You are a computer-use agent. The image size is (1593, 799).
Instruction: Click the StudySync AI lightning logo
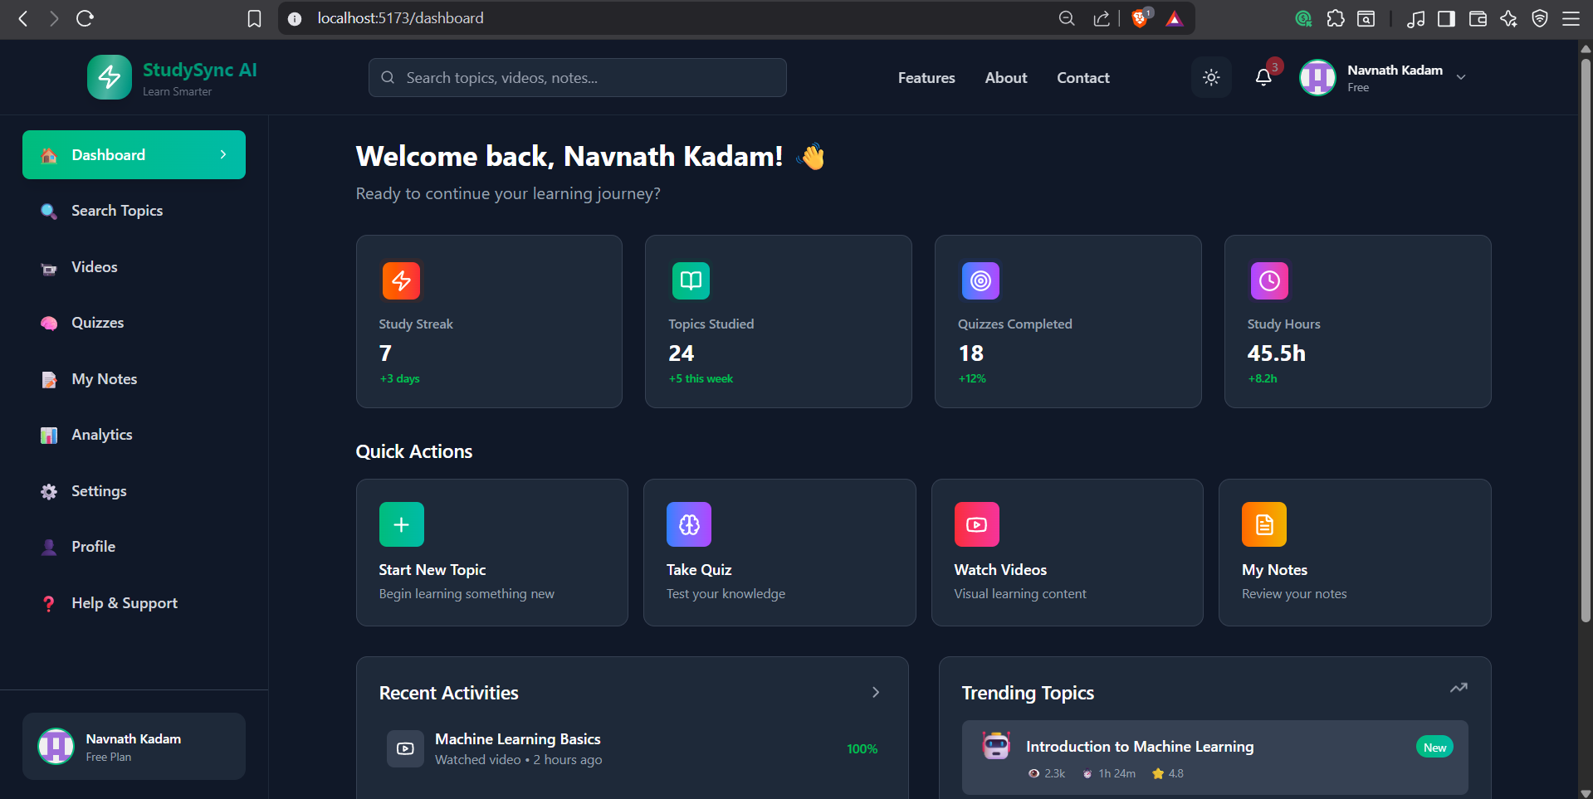coord(110,77)
